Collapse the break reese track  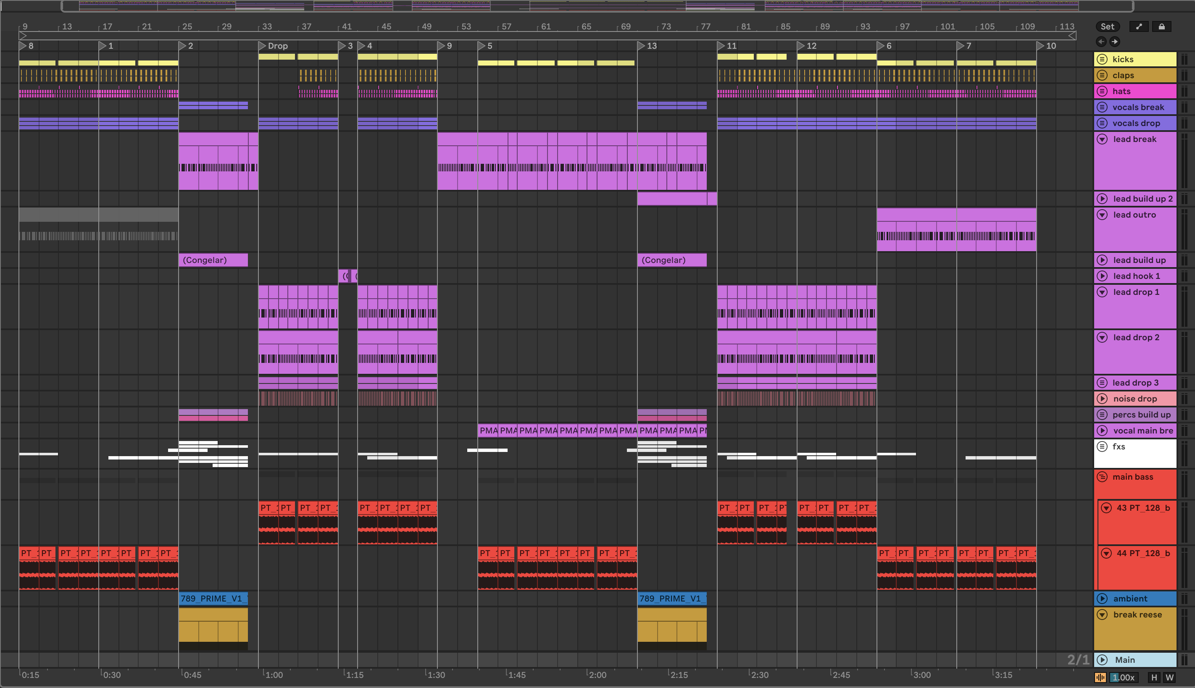(1102, 615)
